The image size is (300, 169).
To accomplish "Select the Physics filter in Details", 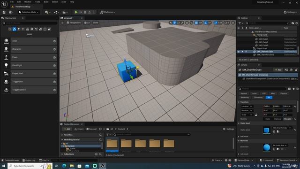I will click(x=284, y=93).
